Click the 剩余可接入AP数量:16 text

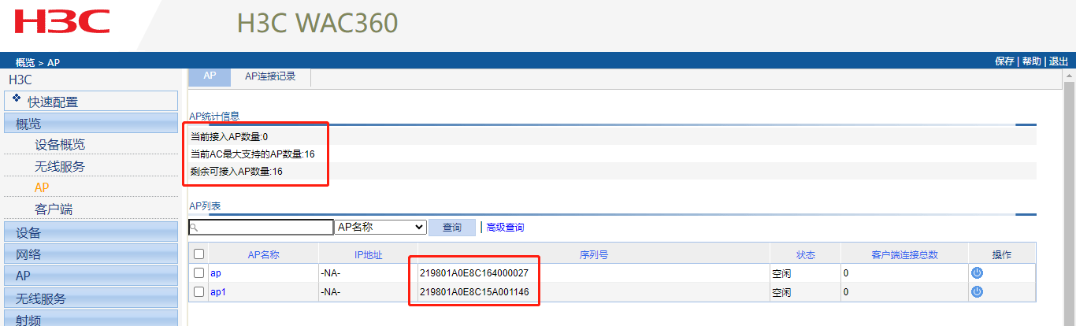(x=236, y=172)
